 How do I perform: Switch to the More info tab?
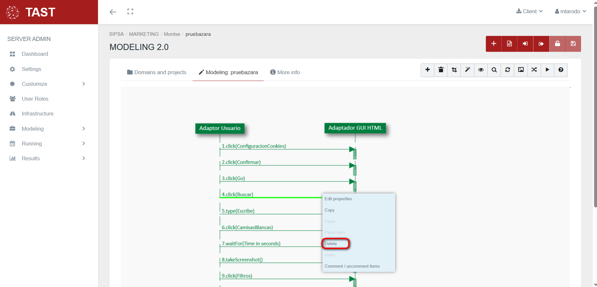click(x=285, y=72)
